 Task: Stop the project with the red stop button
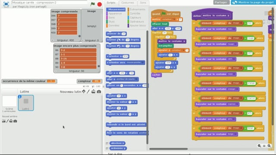click(x=100, y=4)
